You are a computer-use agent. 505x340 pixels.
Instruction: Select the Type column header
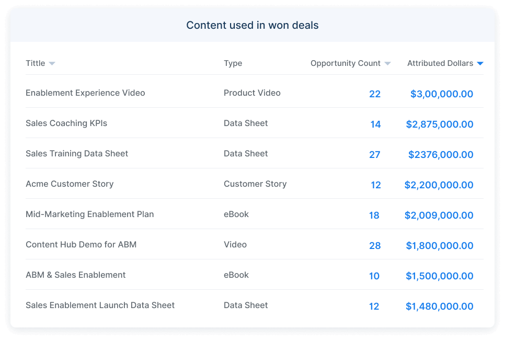[233, 63]
